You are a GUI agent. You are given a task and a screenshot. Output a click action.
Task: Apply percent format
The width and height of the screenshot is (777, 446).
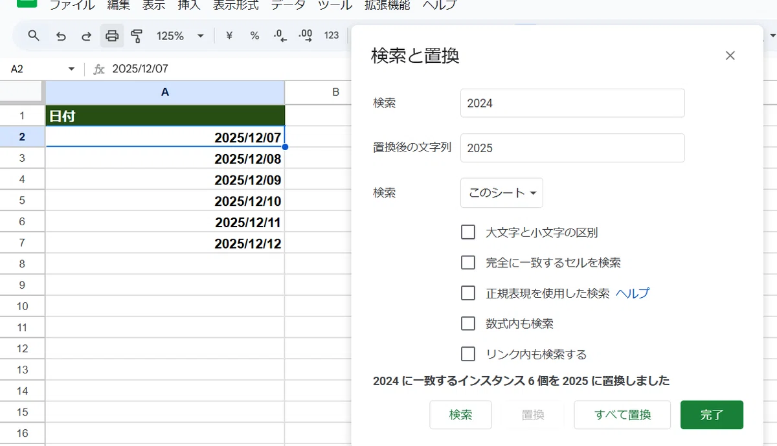tap(254, 36)
